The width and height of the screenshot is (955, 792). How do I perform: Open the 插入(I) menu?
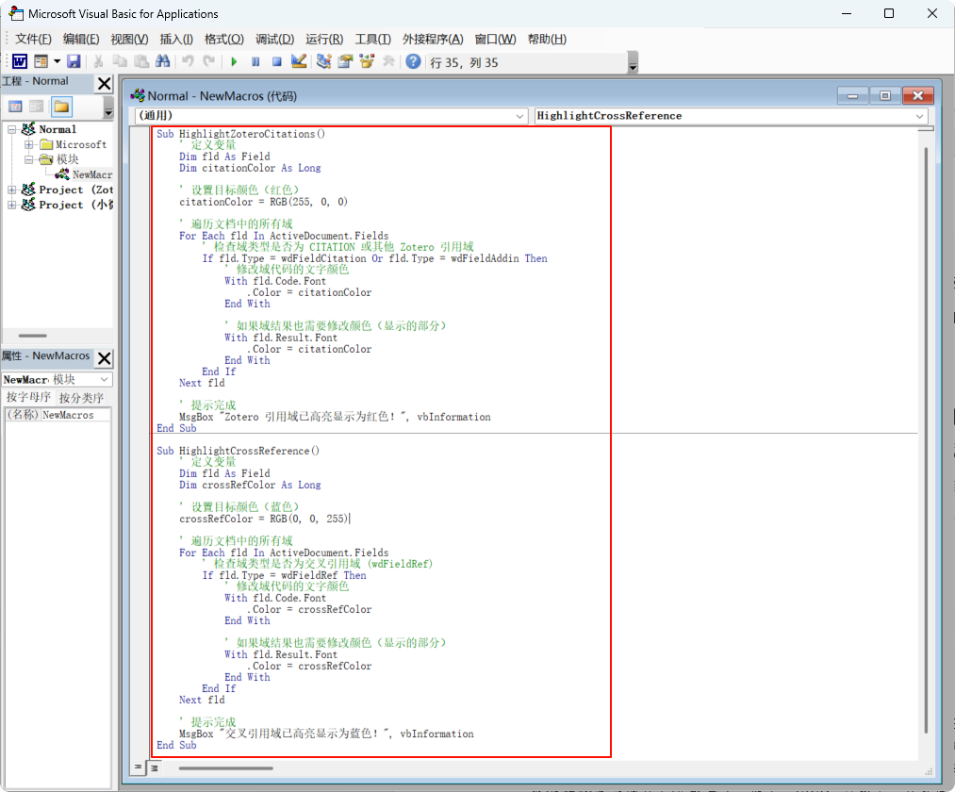[x=176, y=39]
